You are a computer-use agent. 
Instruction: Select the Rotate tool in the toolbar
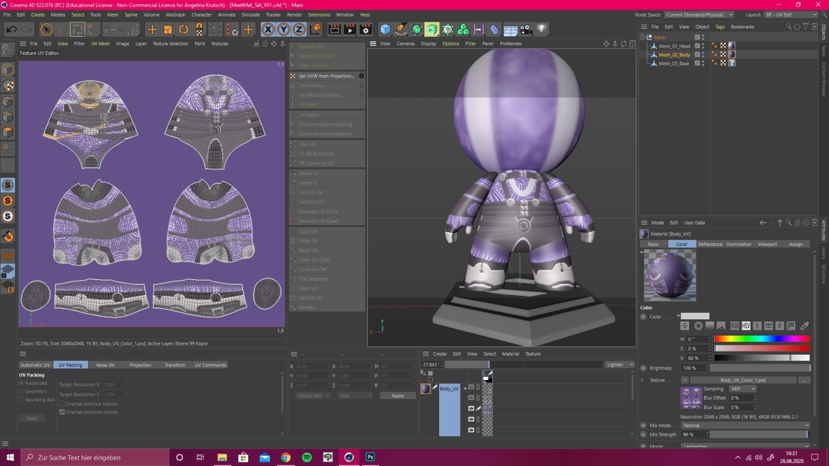183,30
